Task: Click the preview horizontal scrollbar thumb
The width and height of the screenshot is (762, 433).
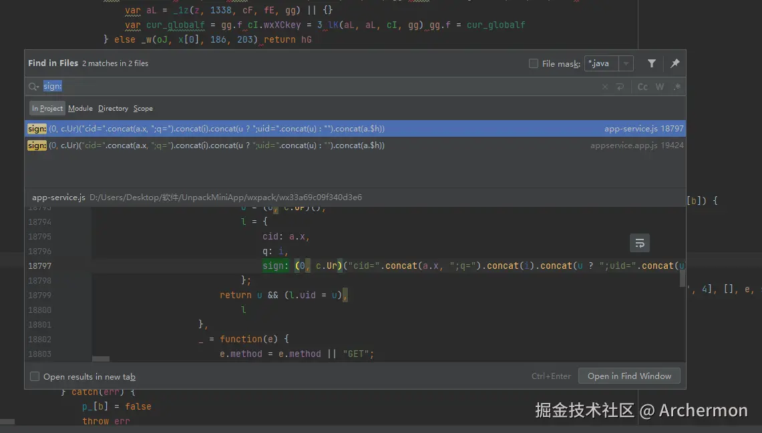Action: (x=101, y=359)
